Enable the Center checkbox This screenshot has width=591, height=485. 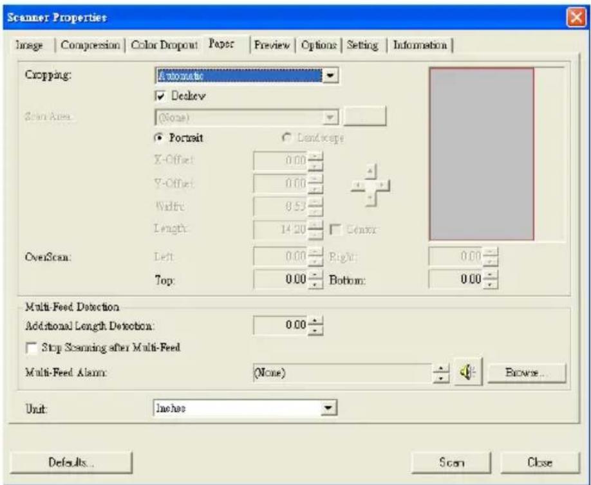point(335,230)
